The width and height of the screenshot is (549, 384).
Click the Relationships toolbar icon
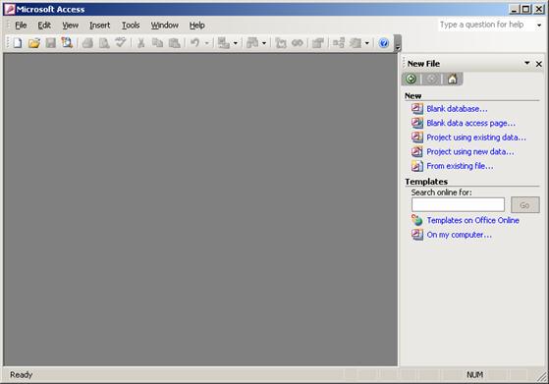click(339, 43)
